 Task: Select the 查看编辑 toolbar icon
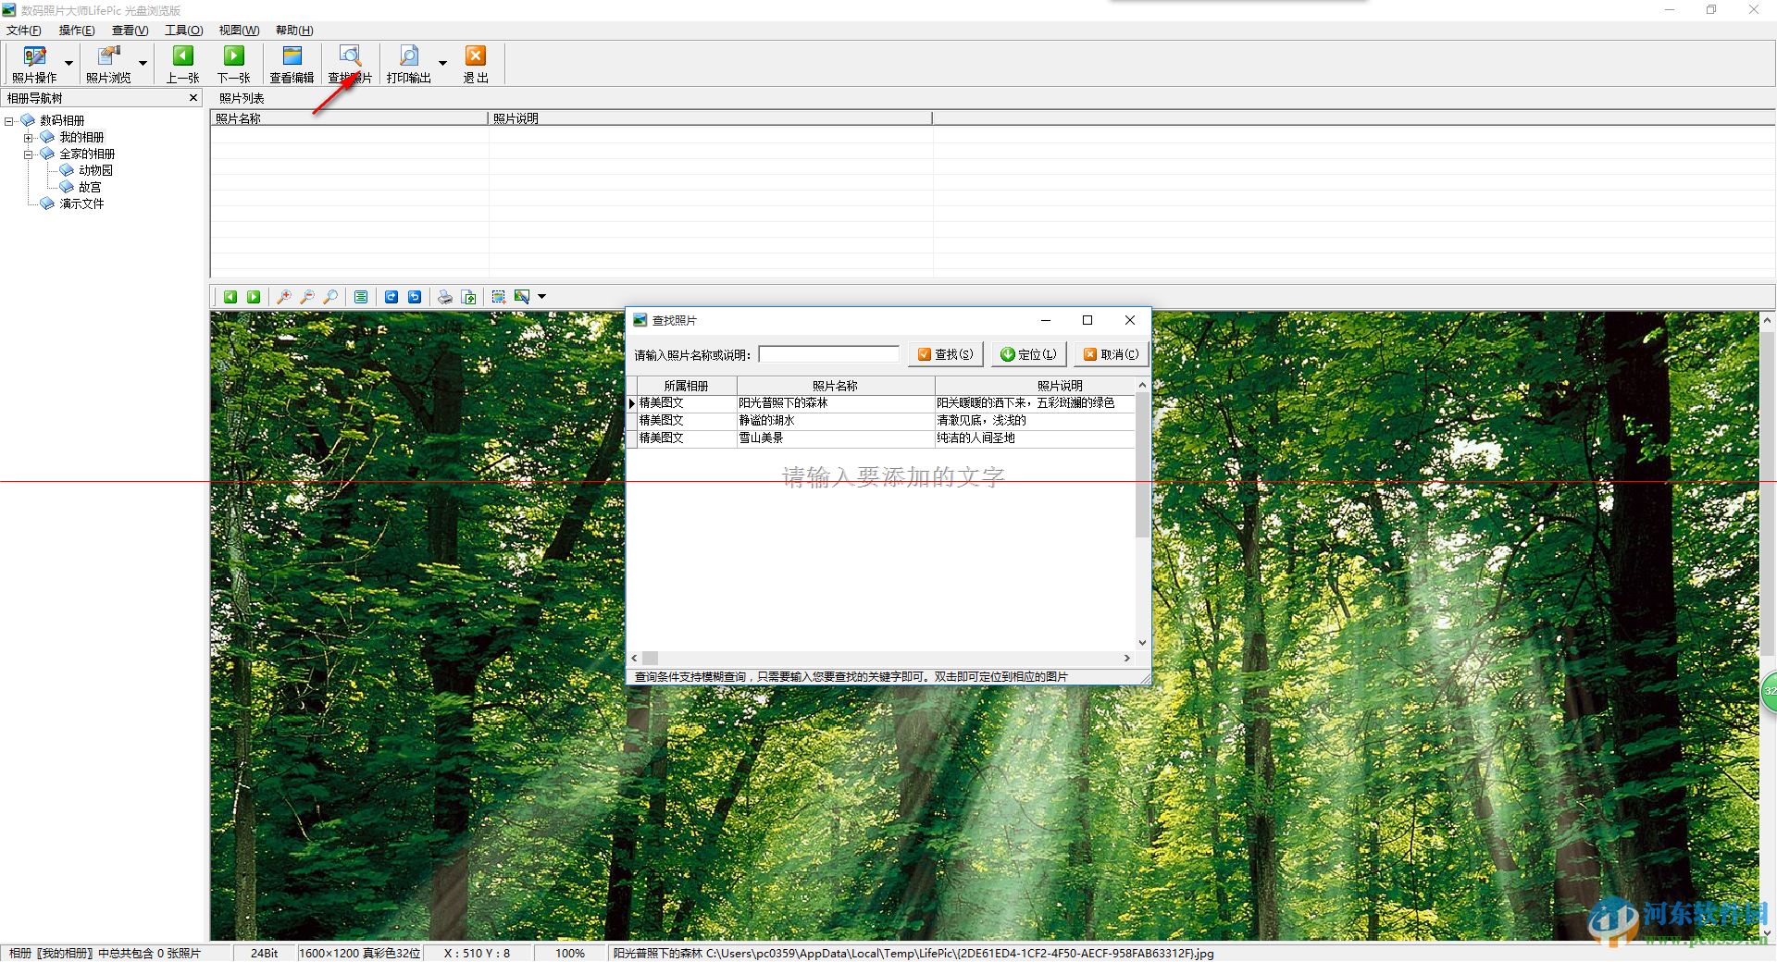point(292,63)
